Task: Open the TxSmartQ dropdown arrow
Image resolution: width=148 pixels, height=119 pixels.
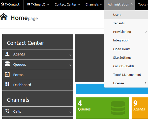Action: point(48,5)
